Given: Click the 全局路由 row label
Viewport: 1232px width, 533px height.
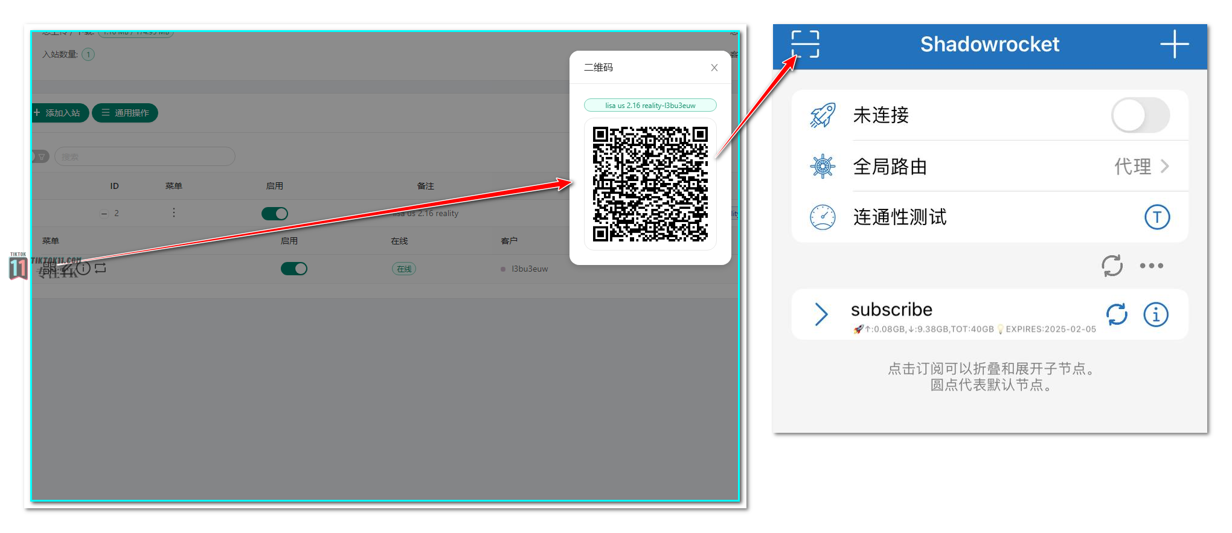Looking at the screenshot, I should tap(890, 166).
